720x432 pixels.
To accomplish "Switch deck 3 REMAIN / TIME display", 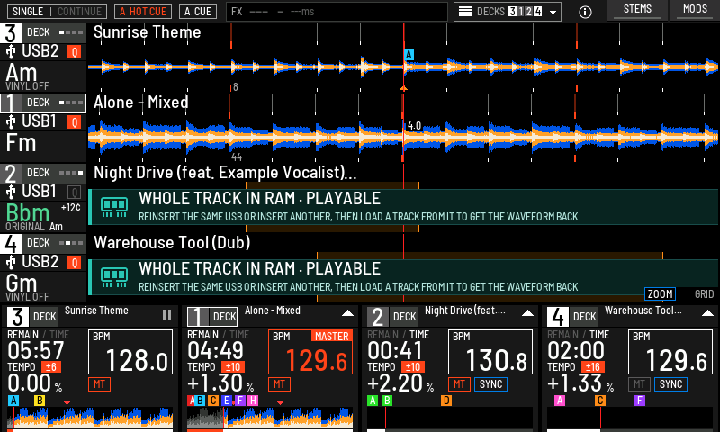I will (38, 335).
